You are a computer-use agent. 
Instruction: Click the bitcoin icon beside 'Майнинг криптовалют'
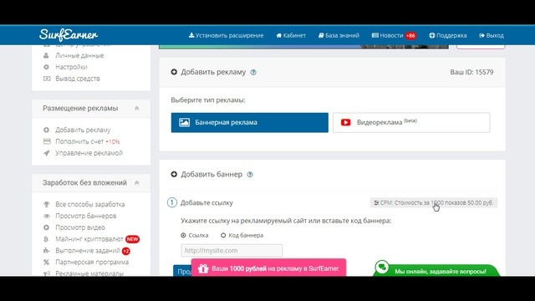click(47, 239)
